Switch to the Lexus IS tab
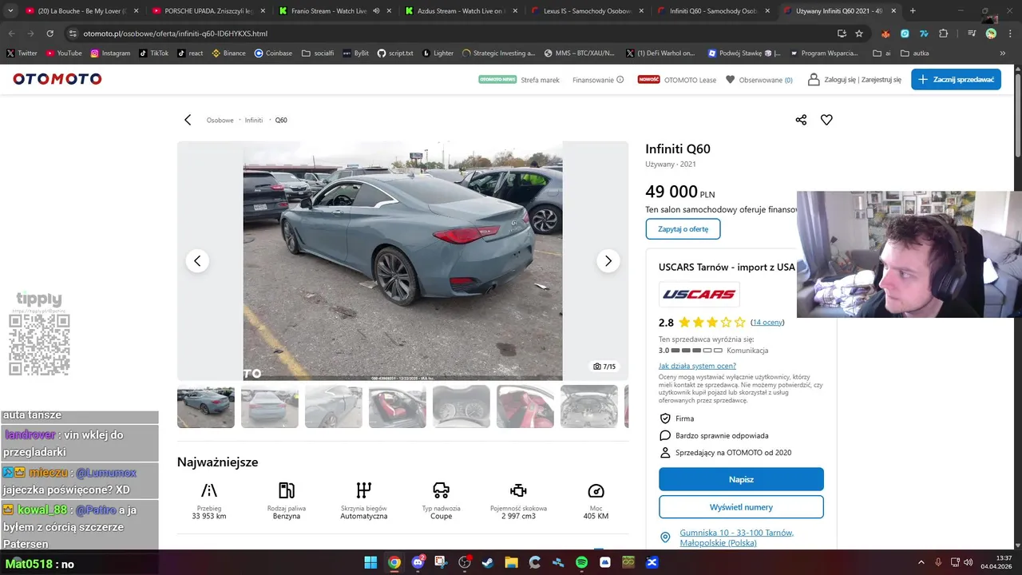Viewport: 1022px width, 575px height. [x=587, y=11]
